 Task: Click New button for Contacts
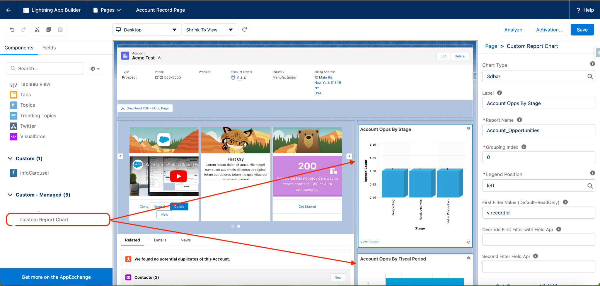point(338,278)
